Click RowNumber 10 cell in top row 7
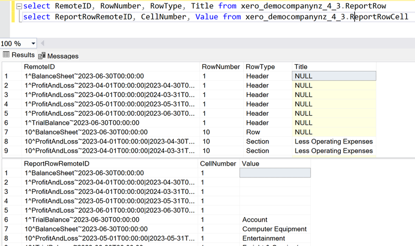The image size is (415, 246). [x=221, y=132]
